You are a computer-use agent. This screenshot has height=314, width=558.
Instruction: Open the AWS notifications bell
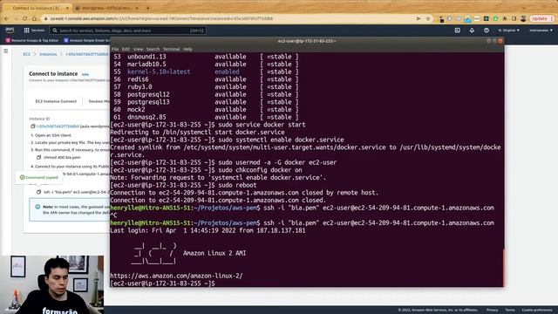pos(472,31)
